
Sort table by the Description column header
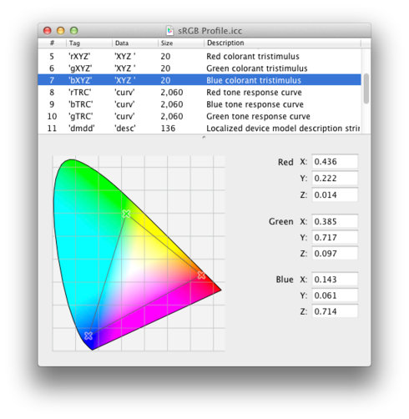(282, 43)
